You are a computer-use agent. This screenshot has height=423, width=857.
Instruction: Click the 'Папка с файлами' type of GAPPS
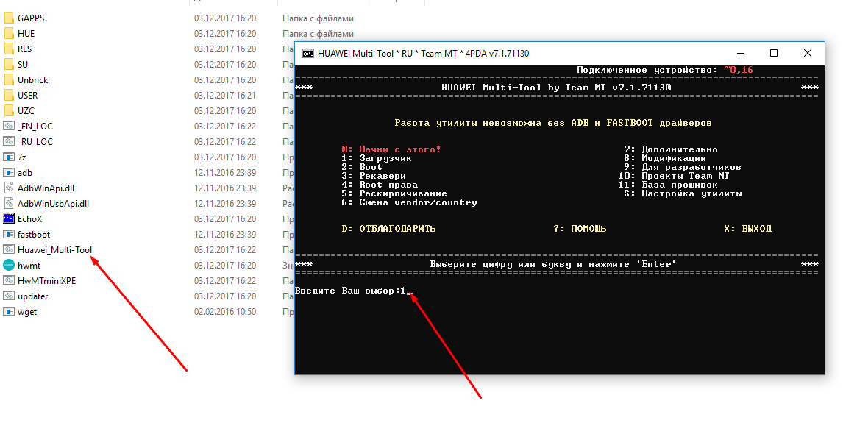[318, 18]
